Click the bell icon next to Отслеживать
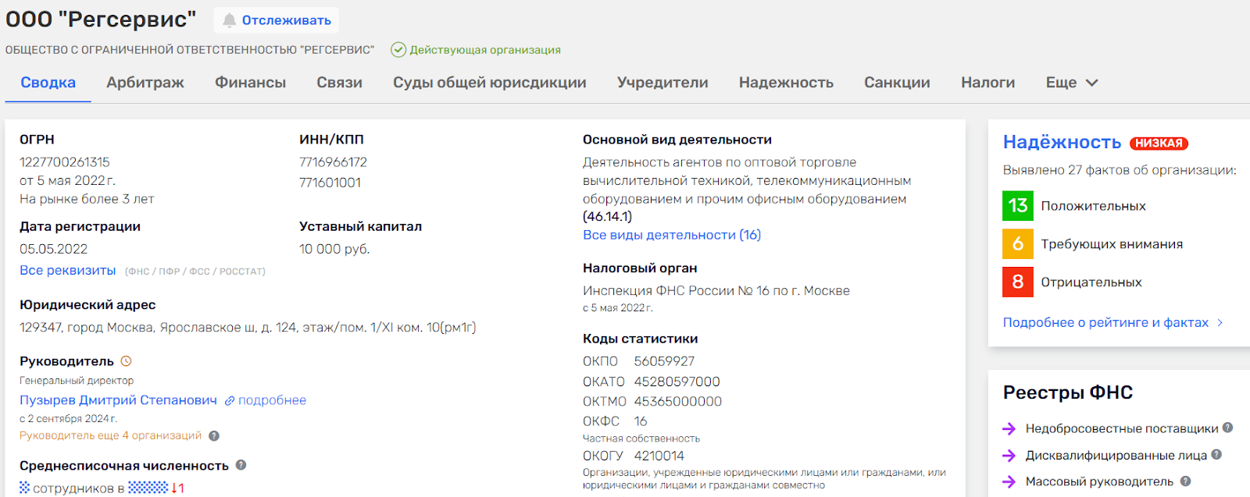The height and width of the screenshot is (497, 1250). click(229, 20)
